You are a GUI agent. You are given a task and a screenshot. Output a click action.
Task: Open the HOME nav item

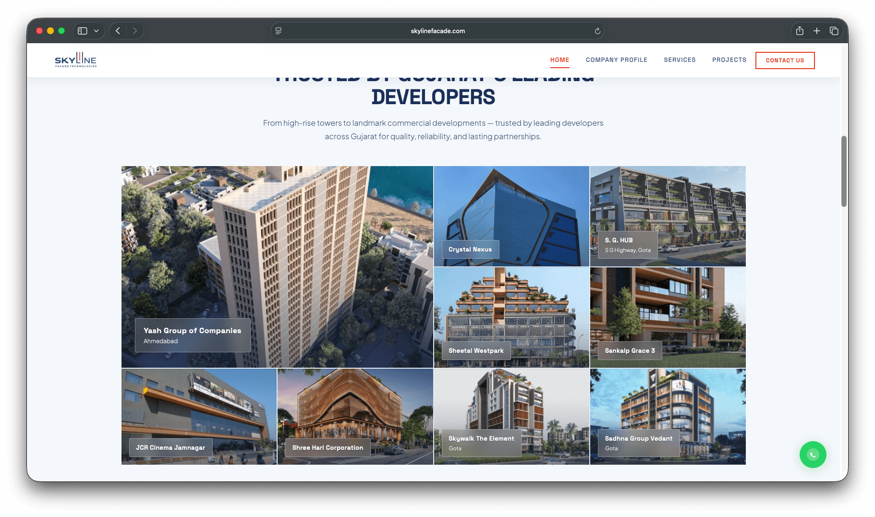point(560,60)
